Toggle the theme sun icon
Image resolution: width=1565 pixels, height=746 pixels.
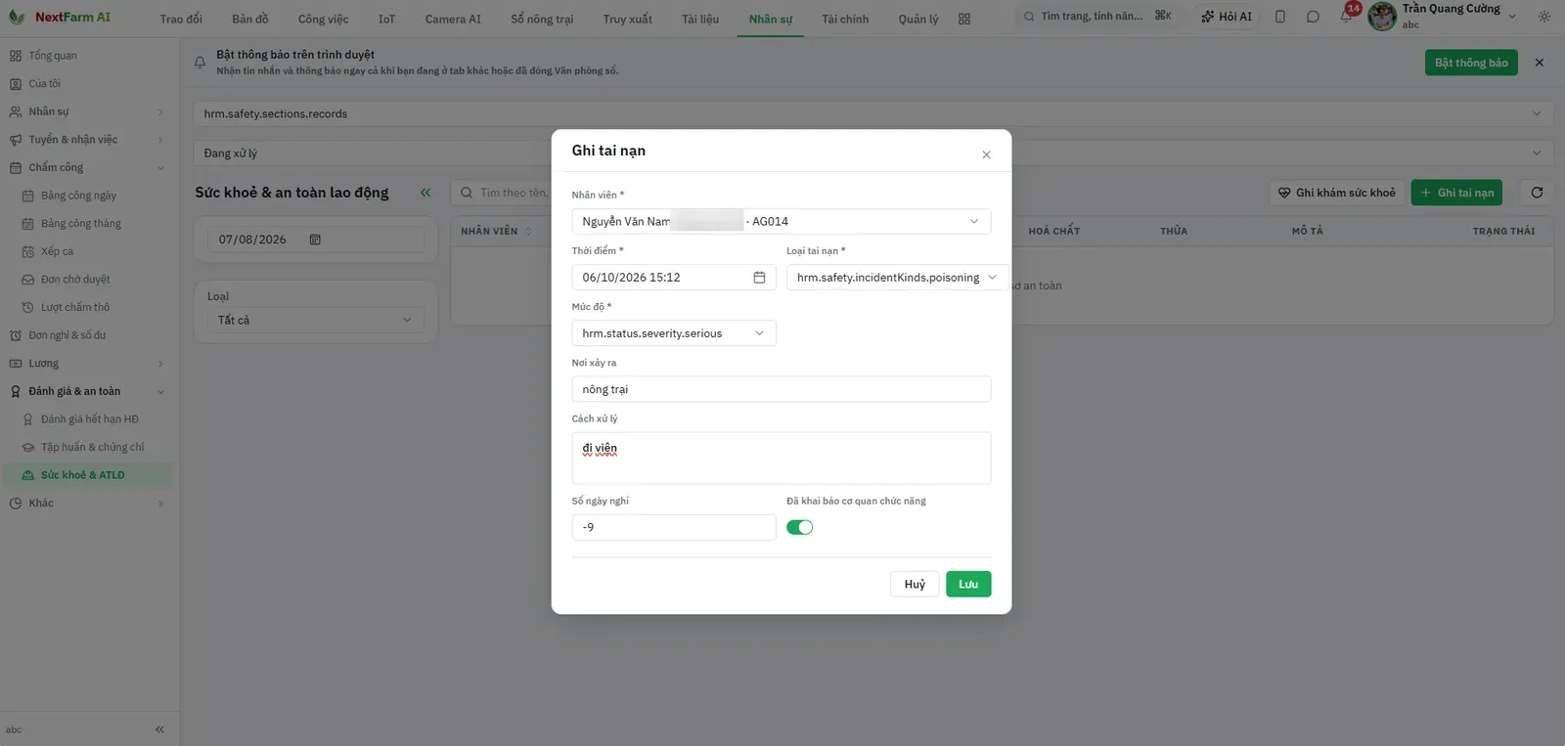(1543, 17)
